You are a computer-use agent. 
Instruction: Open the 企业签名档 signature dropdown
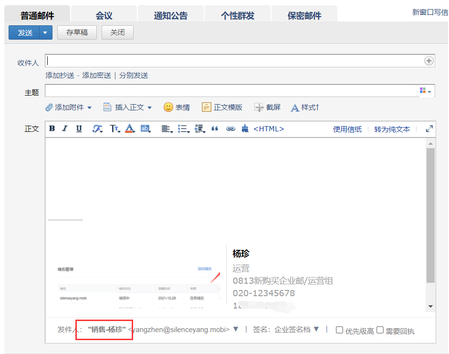[x=316, y=329]
